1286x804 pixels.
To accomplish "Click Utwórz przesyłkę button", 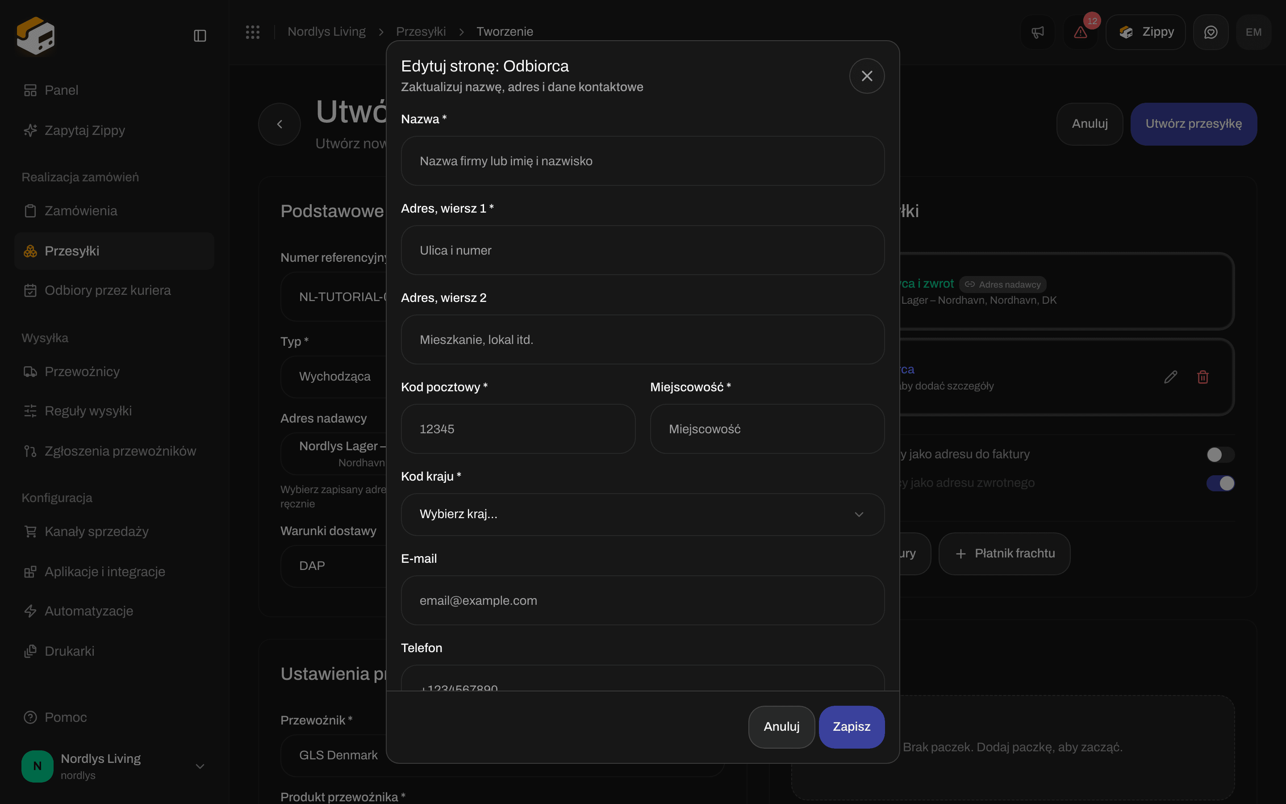I will click(1194, 124).
